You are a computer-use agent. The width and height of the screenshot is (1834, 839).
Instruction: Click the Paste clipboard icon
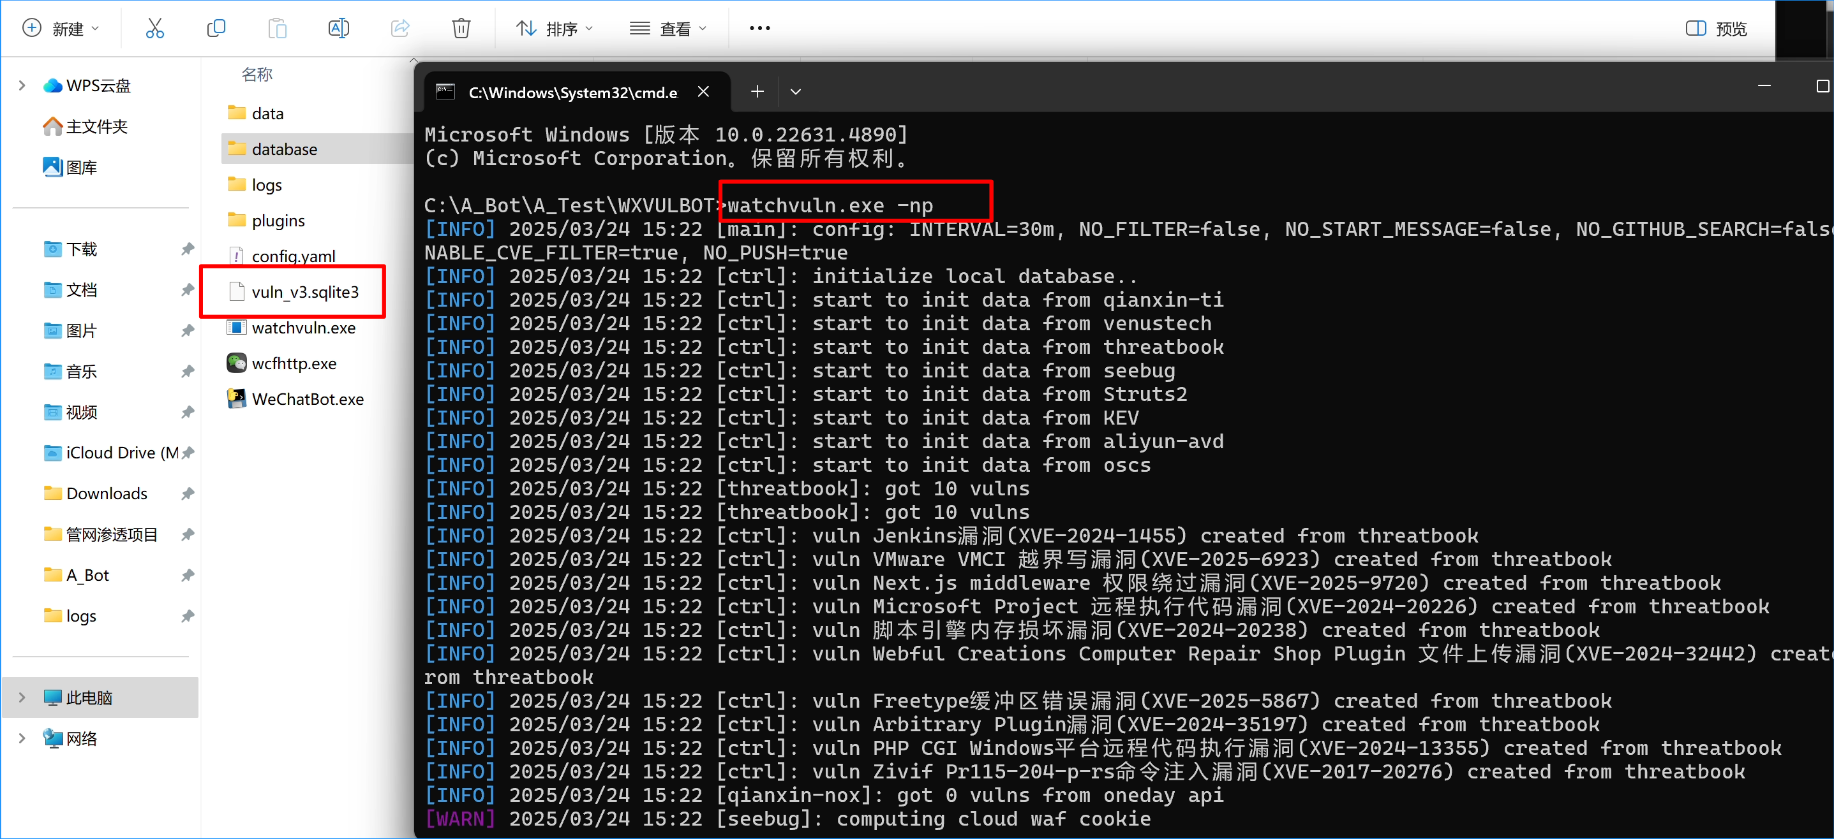click(x=277, y=29)
